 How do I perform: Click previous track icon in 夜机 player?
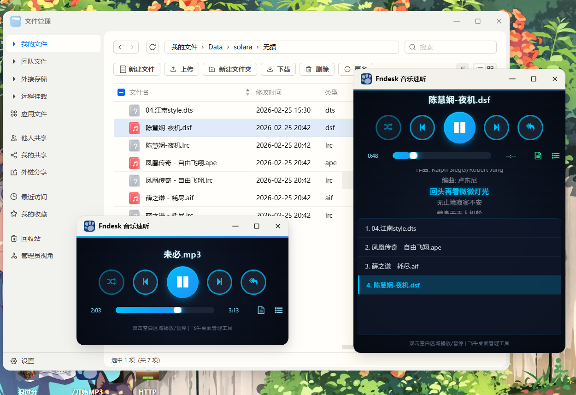tap(422, 127)
